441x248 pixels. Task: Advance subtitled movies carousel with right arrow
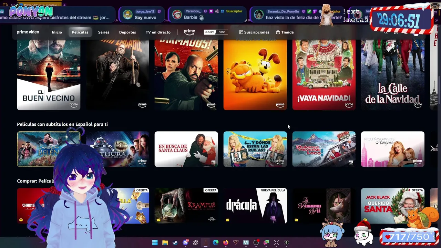coord(432,148)
